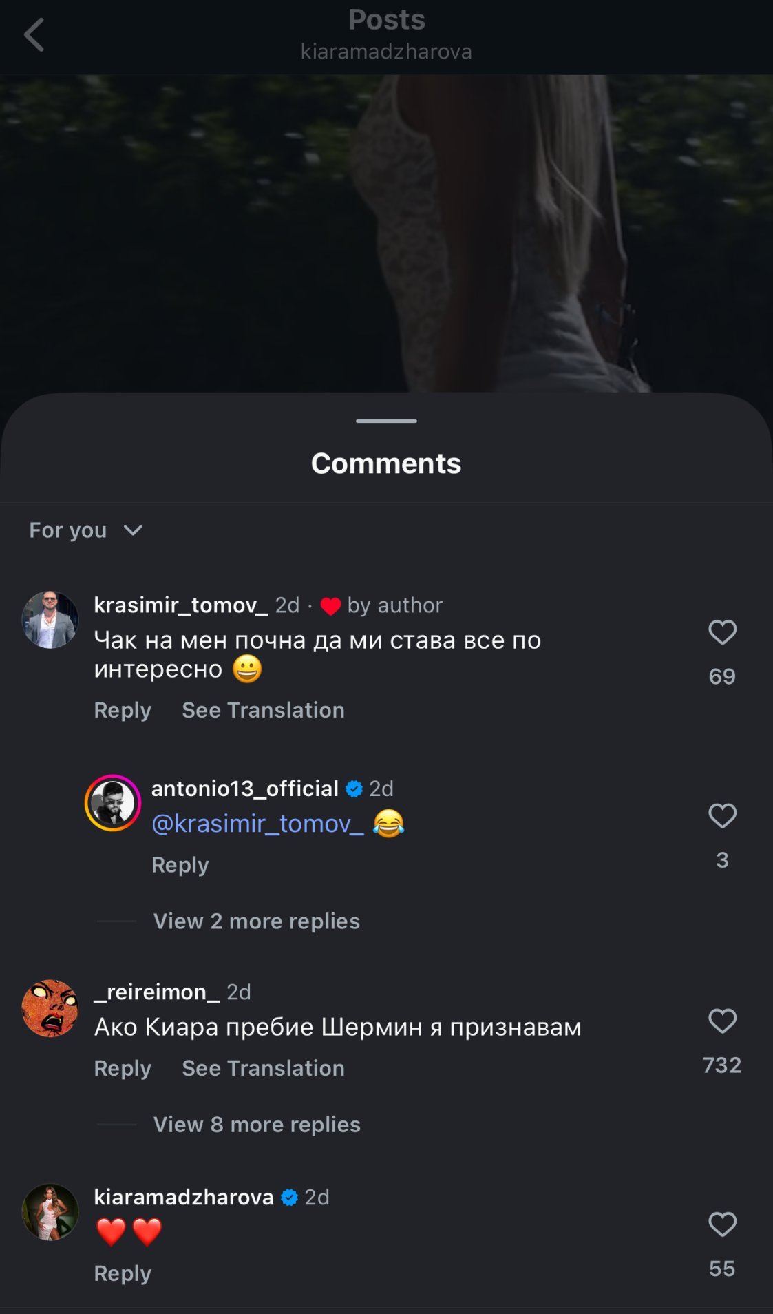
Task: Open krasimir_tomov_'s profile picture
Action: [50, 620]
